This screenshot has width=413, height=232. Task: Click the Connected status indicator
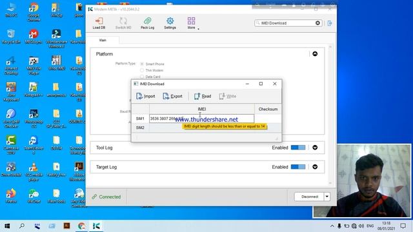click(x=106, y=197)
